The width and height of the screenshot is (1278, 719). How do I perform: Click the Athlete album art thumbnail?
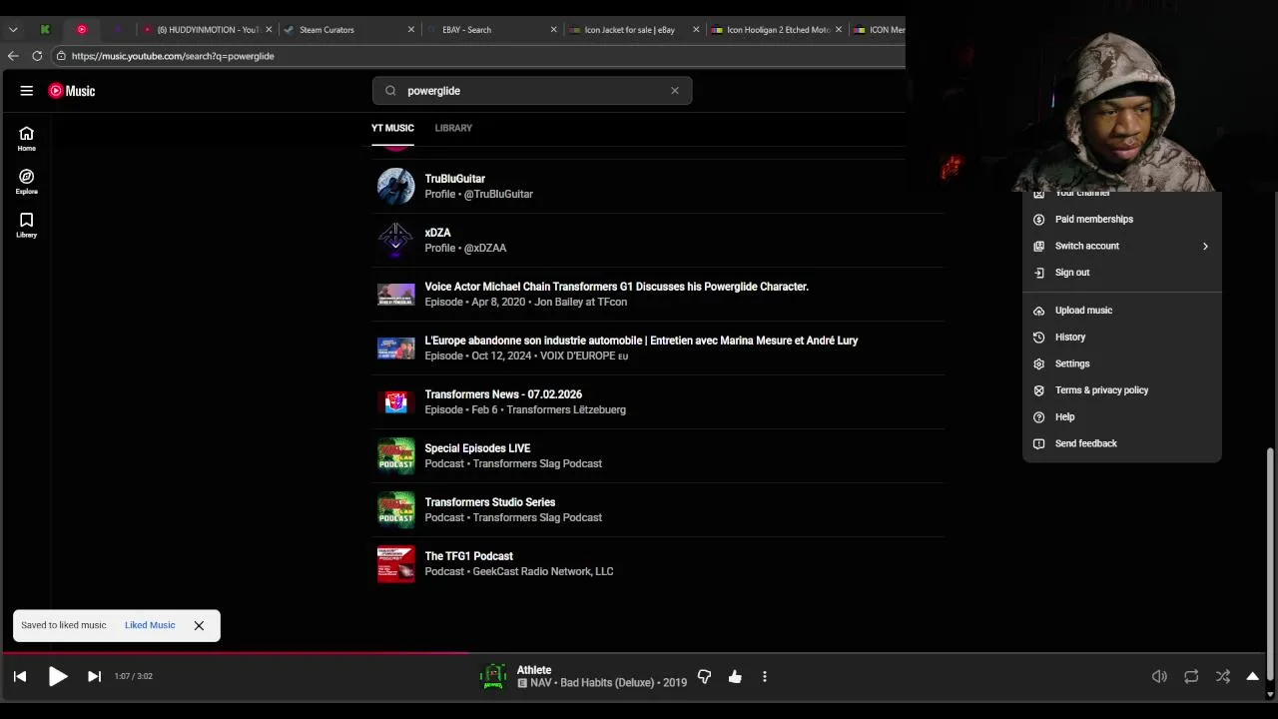(493, 676)
